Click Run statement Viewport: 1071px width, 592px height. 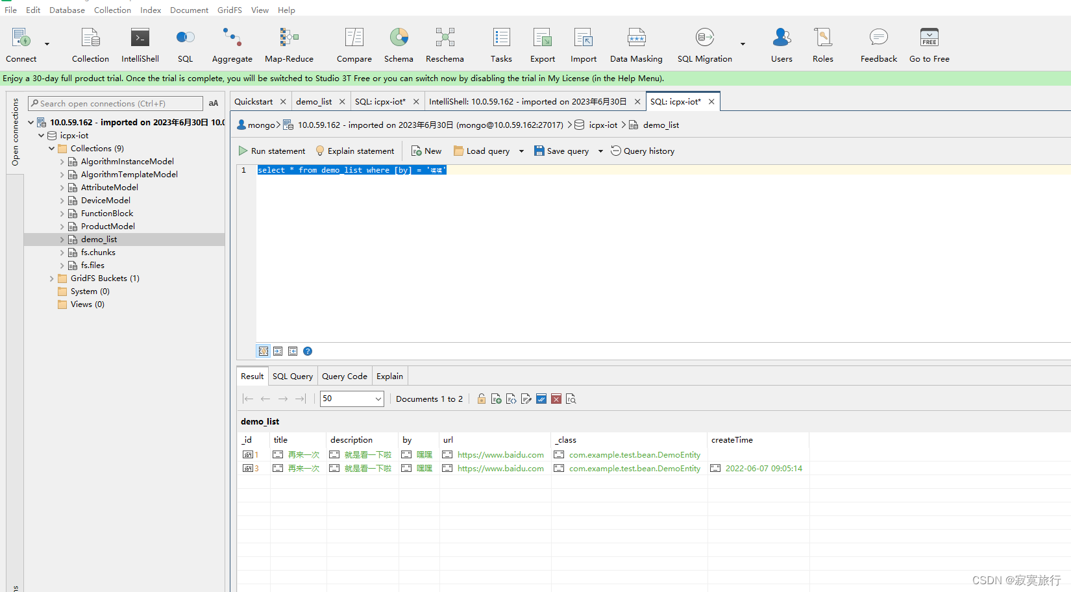pos(272,151)
